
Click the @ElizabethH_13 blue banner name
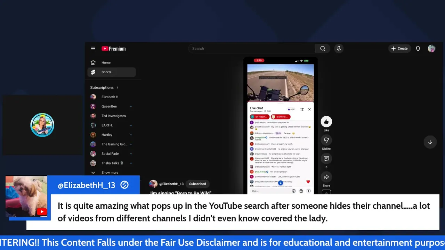pos(86,185)
